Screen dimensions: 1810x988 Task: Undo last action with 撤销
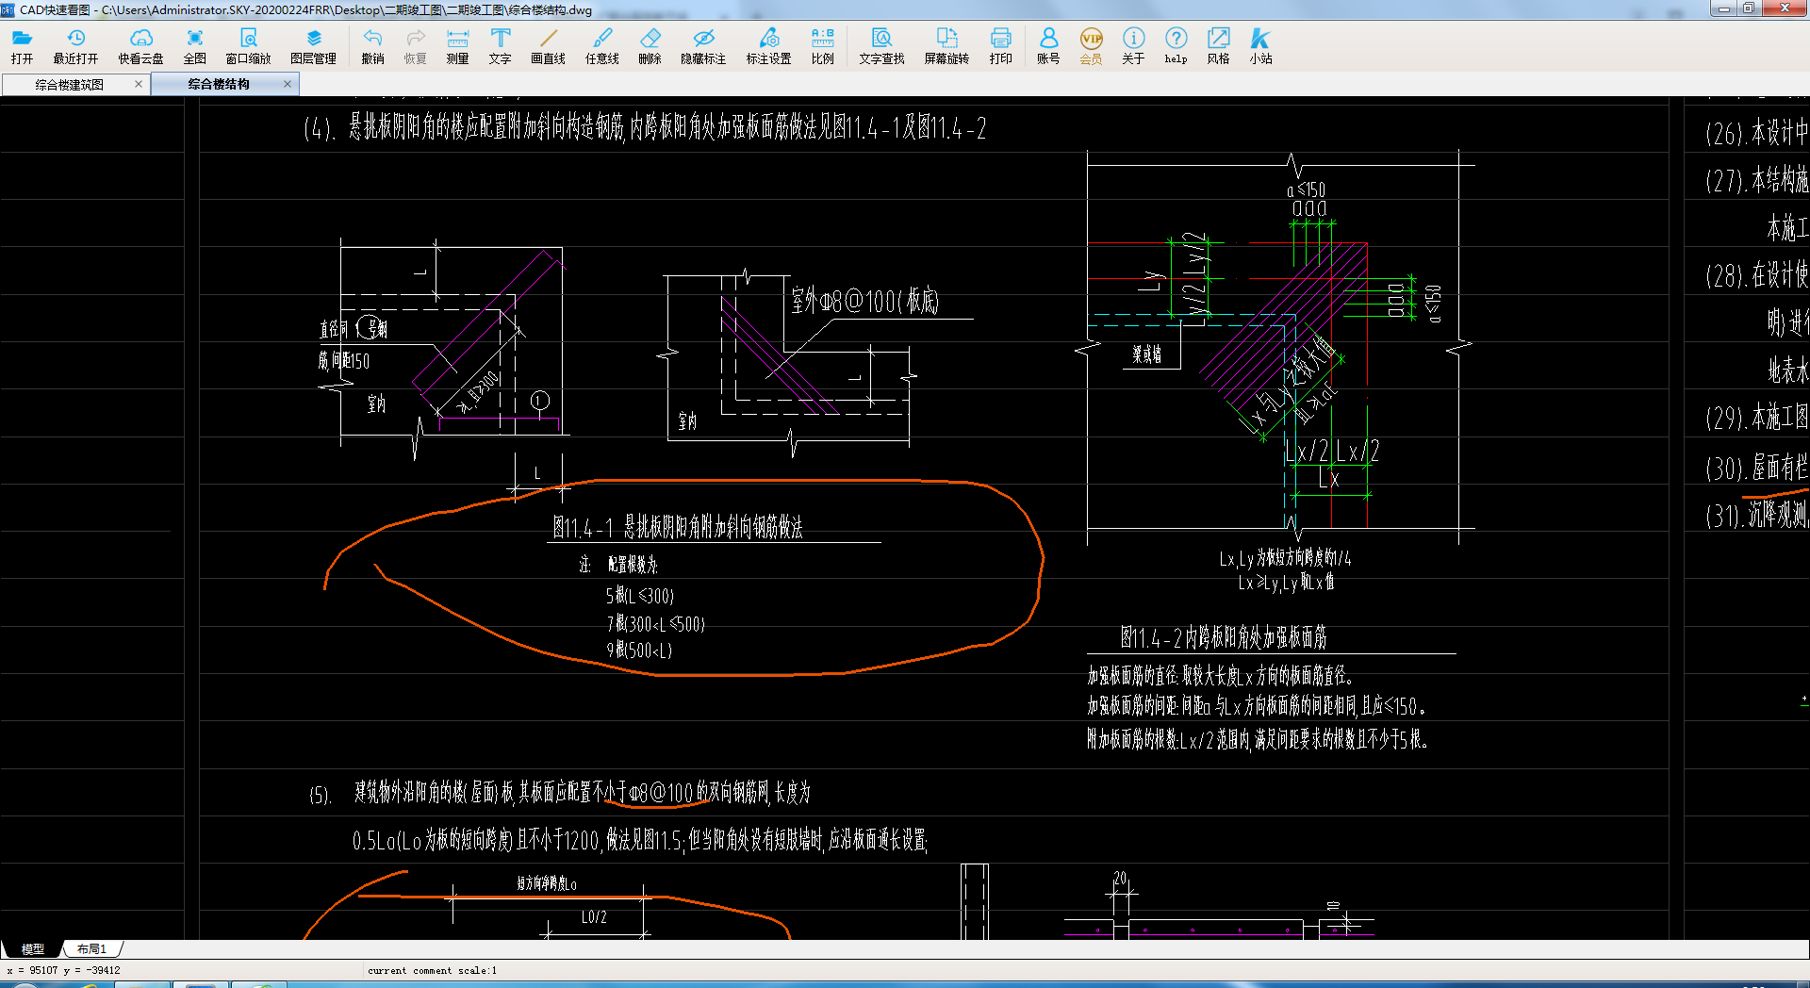(x=372, y=45)
